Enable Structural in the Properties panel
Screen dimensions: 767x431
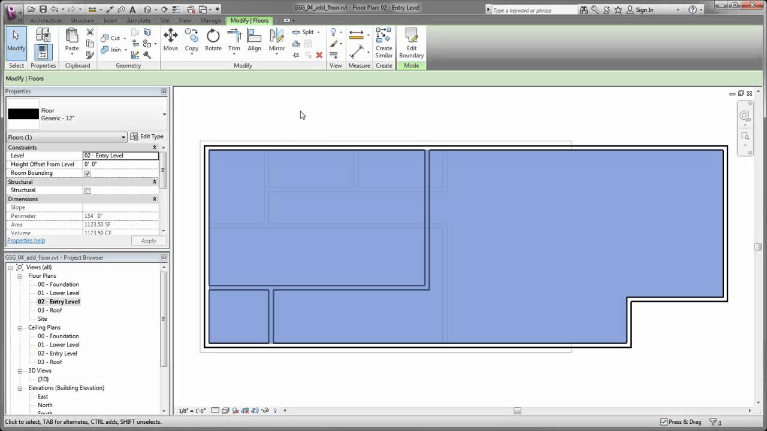click(87, 190)
